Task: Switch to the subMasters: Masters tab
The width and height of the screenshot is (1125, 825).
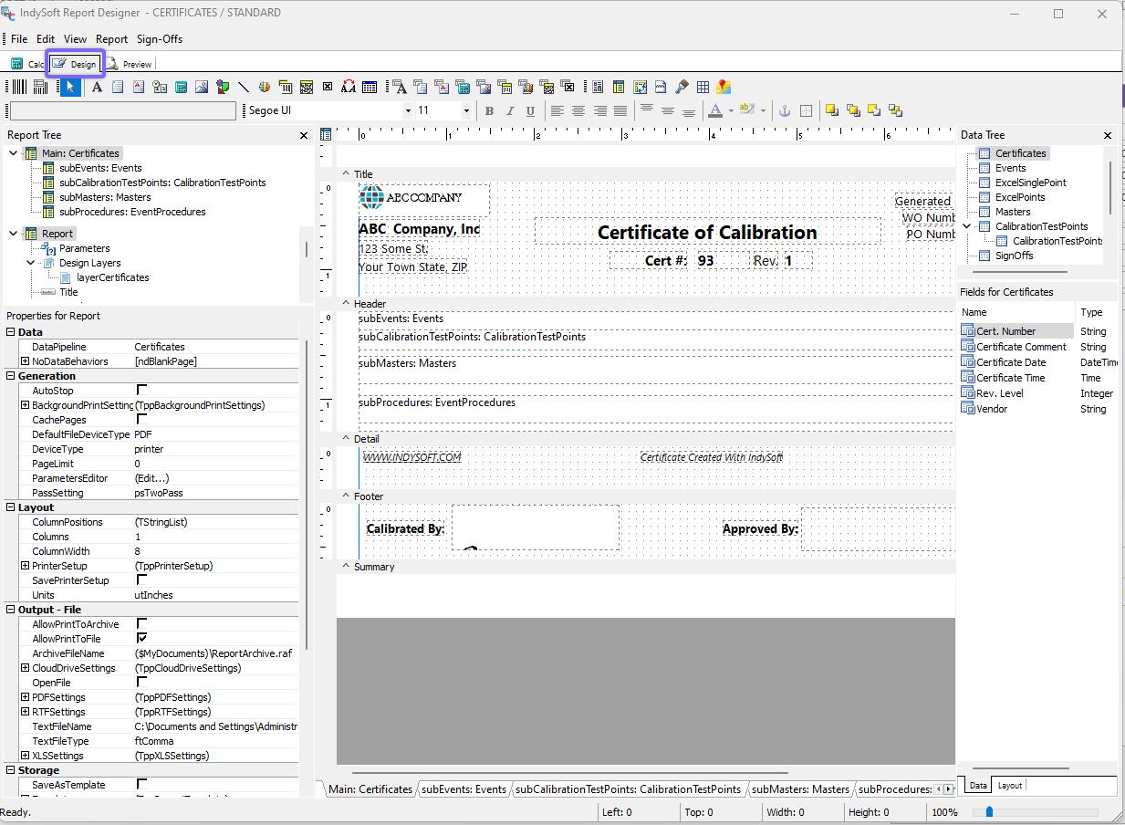Action: tap(800, 789)
